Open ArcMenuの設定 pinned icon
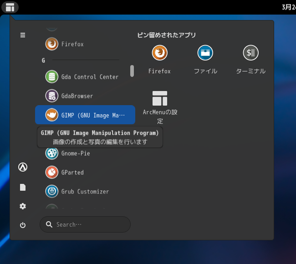 160,98
